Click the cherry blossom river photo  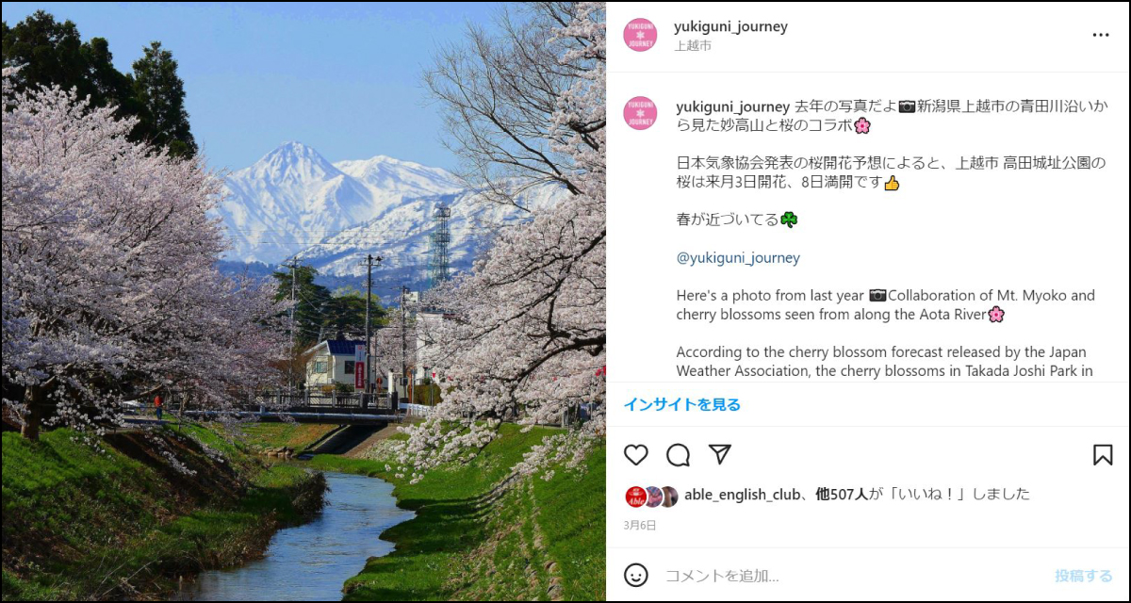(x=303, y=301)
